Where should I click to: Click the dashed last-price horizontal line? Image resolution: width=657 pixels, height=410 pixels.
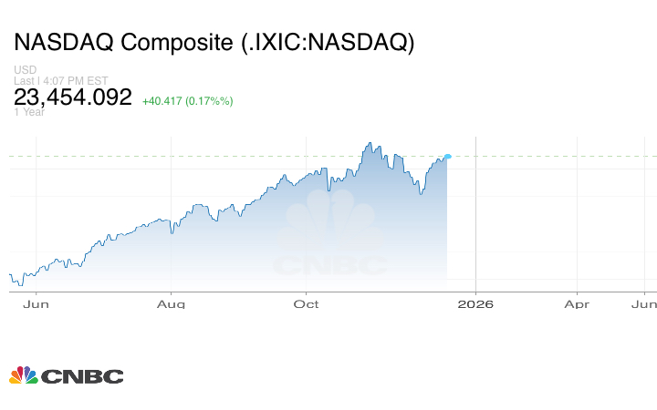point(547,157)
